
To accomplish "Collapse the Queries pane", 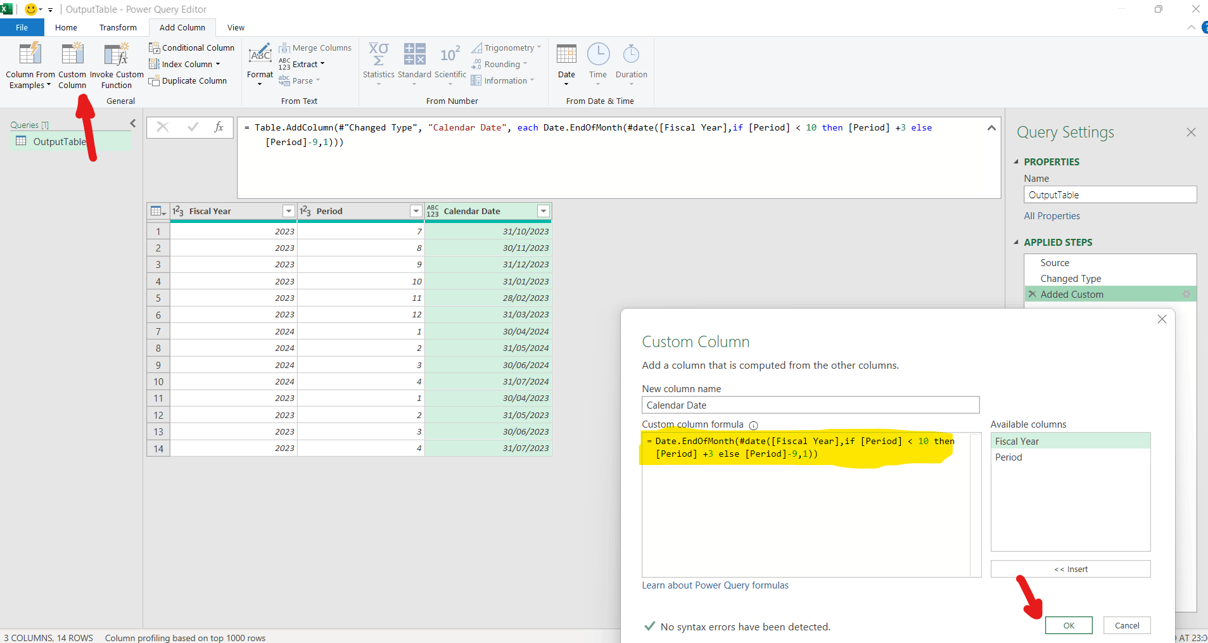I will pyautogui.click(x=132, y=124).
